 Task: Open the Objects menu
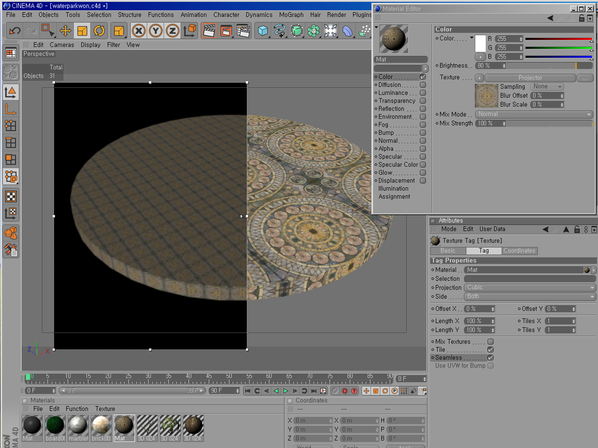click(x=48, y=15)
